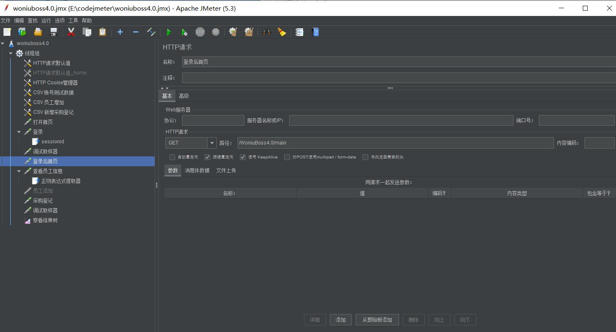Switch to 消息体数据 tab

197,170
